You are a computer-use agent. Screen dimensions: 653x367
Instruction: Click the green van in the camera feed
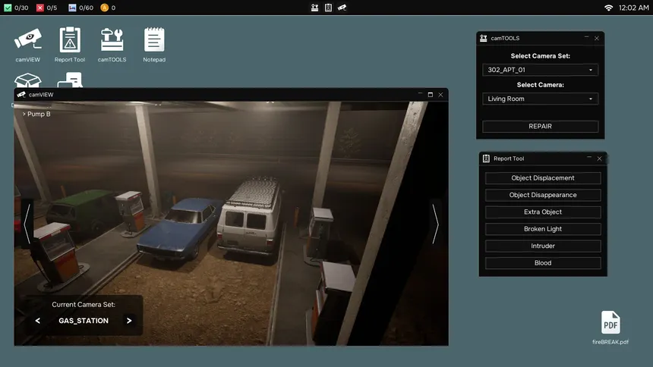pyautogui.click(x=82, y=212)
